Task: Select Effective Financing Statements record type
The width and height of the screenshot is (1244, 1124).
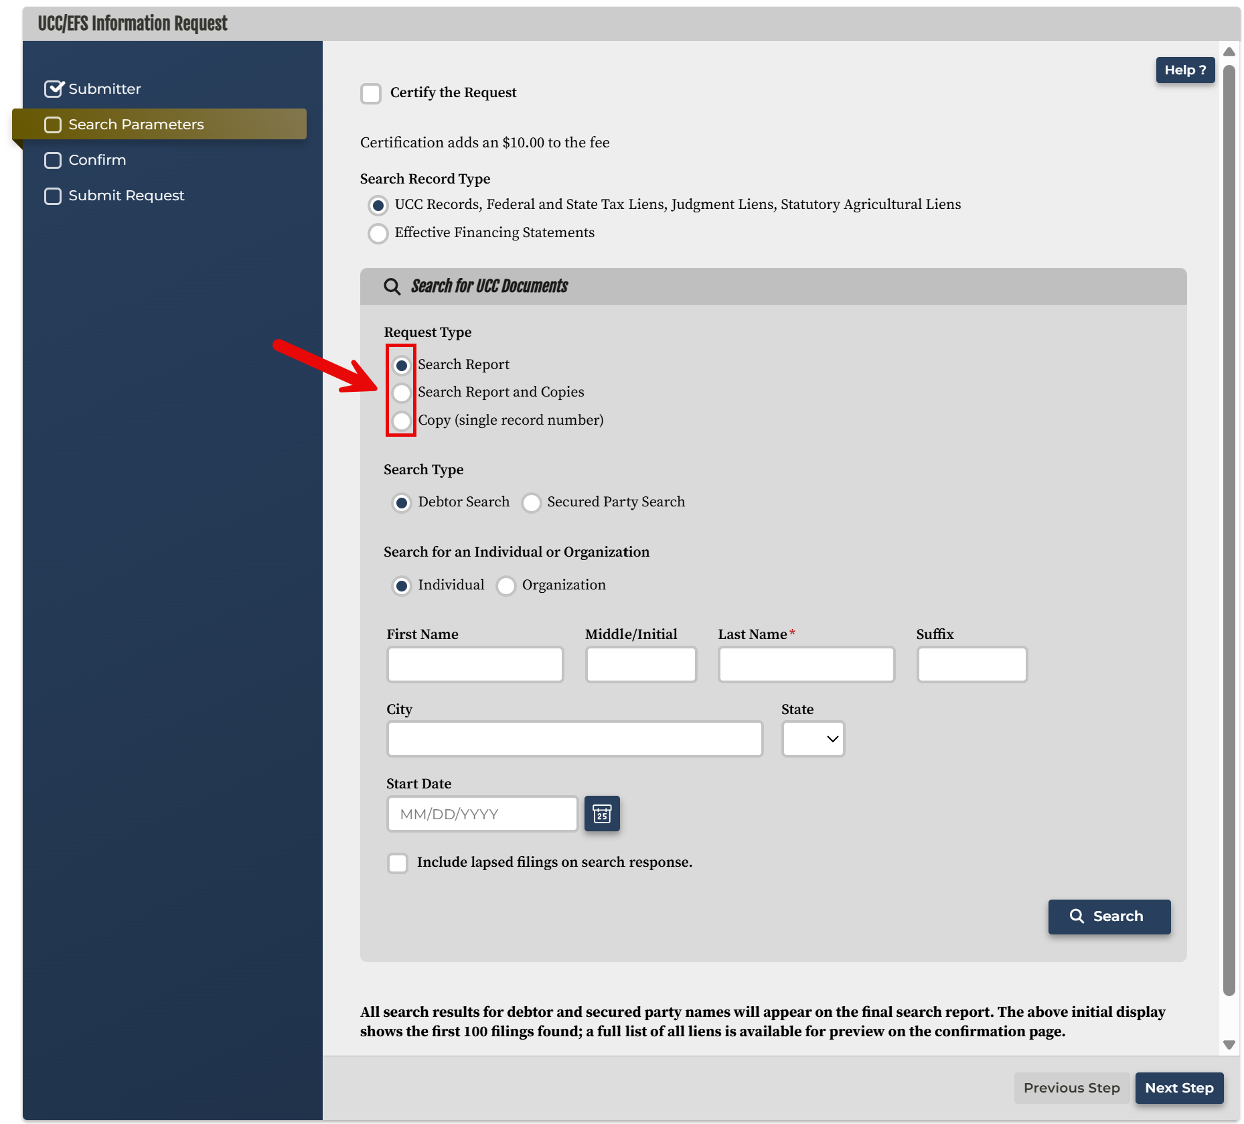Action: tap(378, 233)
